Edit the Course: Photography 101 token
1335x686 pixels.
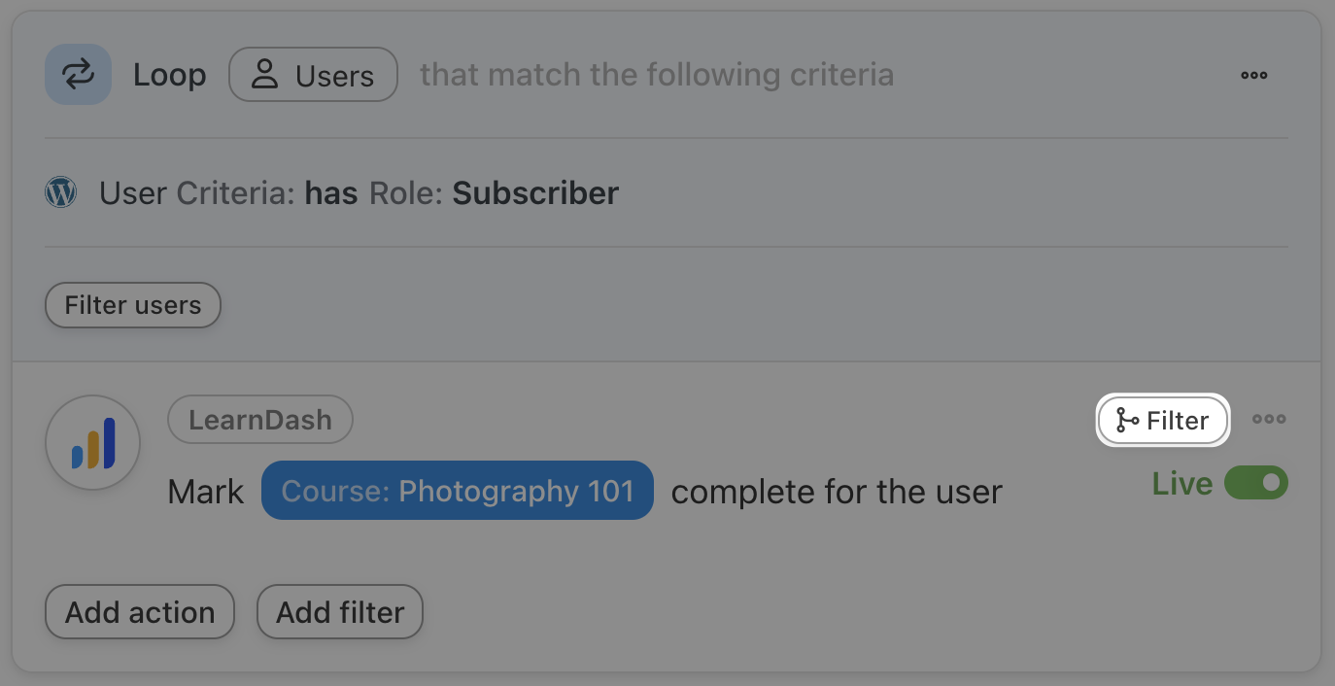[457, 491]
